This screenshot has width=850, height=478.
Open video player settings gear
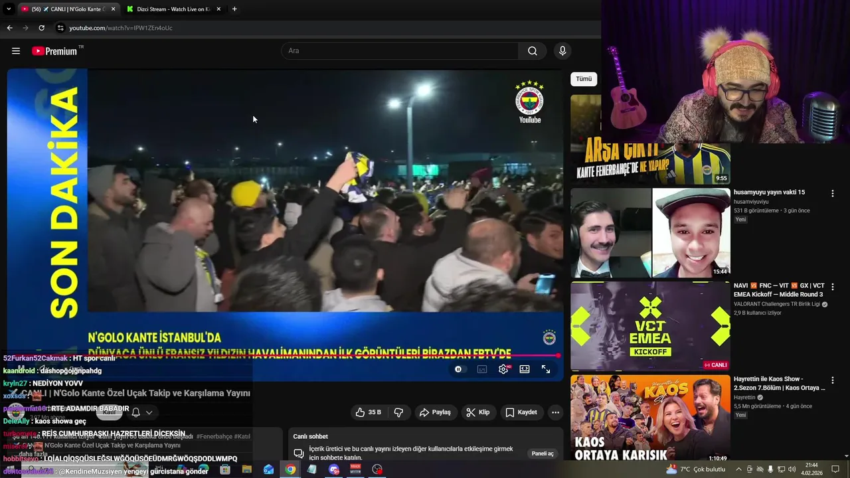503,369
